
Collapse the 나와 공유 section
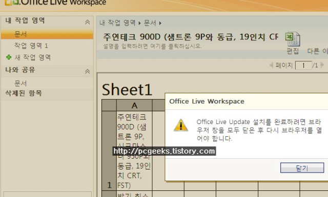coord(88,71)
